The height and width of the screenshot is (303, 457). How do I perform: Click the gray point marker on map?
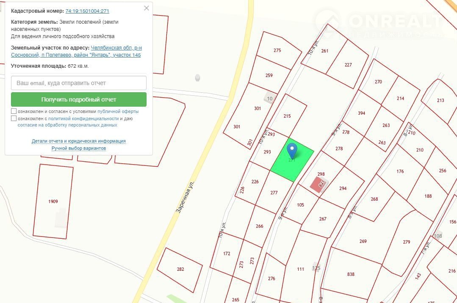click(x=197, y=78)
